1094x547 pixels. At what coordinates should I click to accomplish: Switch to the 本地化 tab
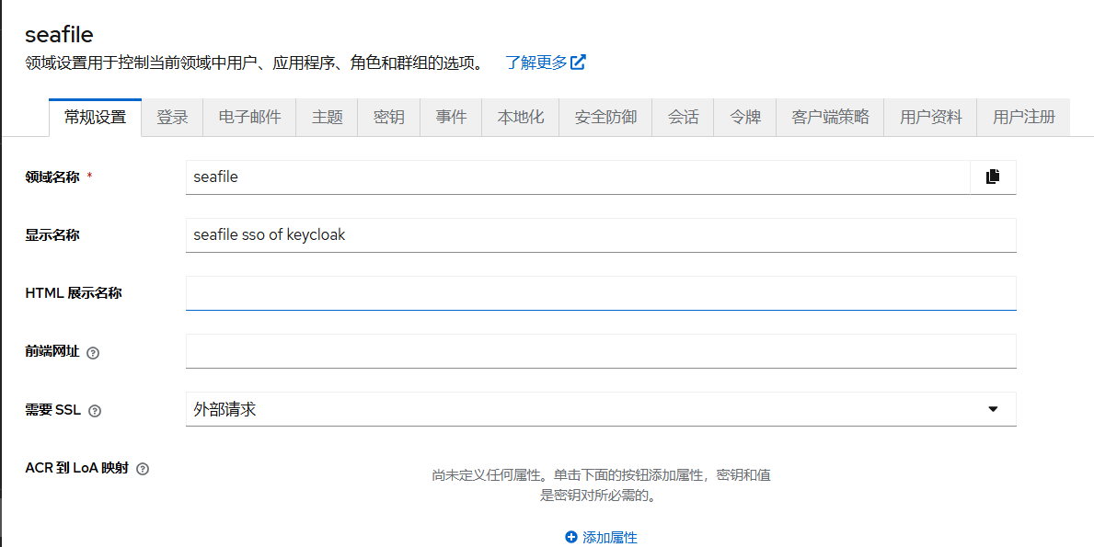click(521, 117)
